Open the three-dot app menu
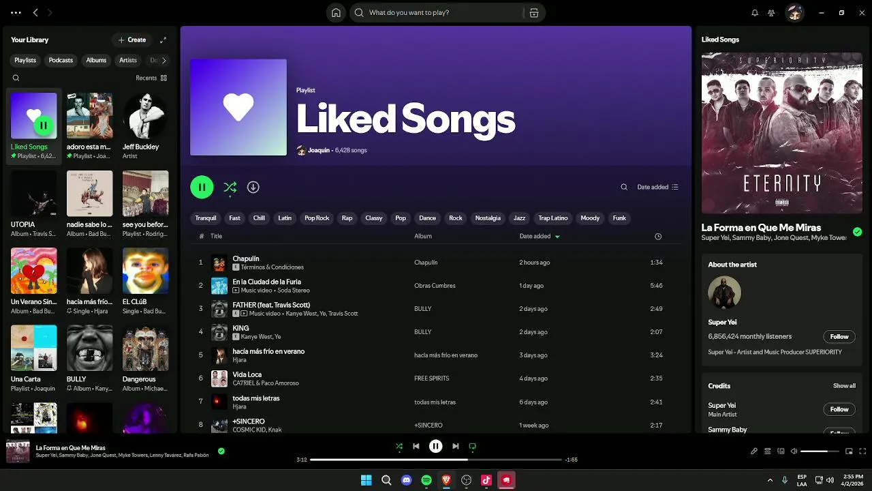Screen dimensions: 872x491 [x=16, y=12]
